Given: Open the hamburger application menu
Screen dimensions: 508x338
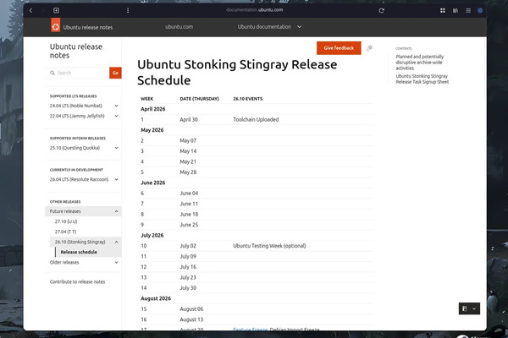Looking at the screenshot, I should pyautogui.click(x=468, y=10).
